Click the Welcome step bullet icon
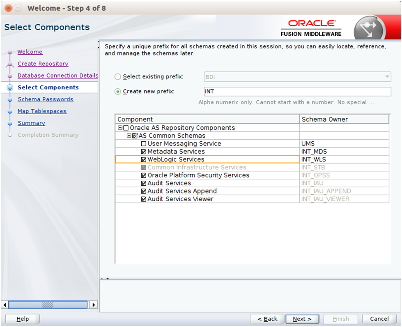402x327 pixels. (10, 52)
